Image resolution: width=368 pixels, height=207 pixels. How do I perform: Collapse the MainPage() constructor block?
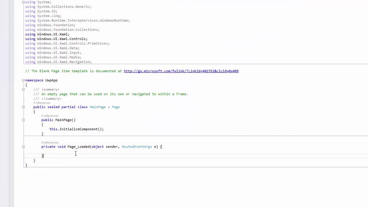[x=23, y=120]
